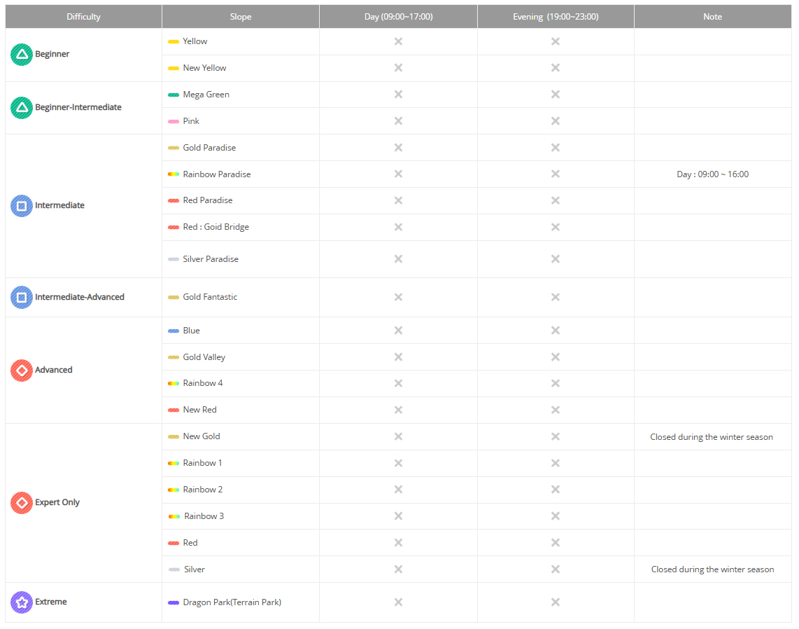Click the Slope column header
The image size is (799, 629).
click(241, 17)
